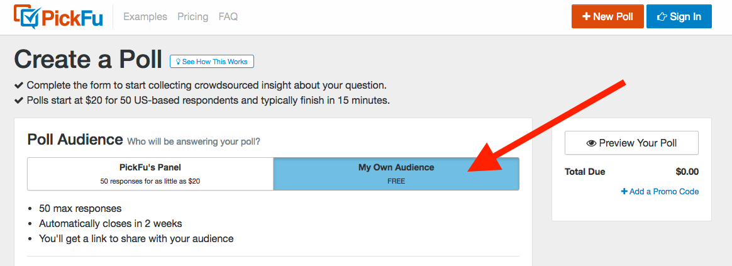This screenshot has width=732, height=266.
Task: Click the plus icon beside Add a Promo Code
Action: tap(624, 192)
